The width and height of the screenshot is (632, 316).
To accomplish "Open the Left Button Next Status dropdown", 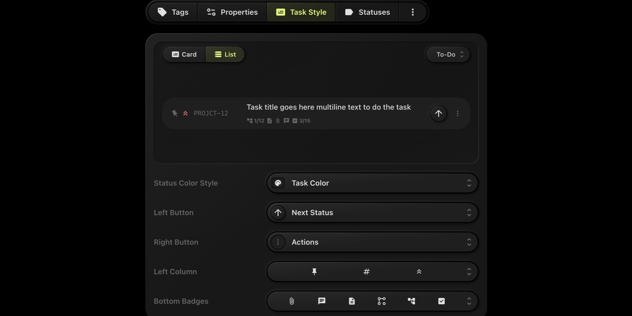I will (372, 212).
